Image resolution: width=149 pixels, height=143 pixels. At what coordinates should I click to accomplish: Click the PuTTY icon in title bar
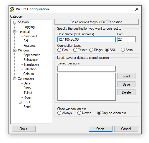12,9
